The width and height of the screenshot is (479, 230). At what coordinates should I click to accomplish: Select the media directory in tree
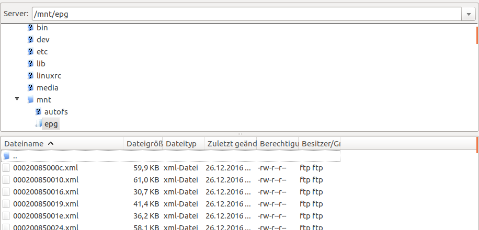tap(47, 87)
